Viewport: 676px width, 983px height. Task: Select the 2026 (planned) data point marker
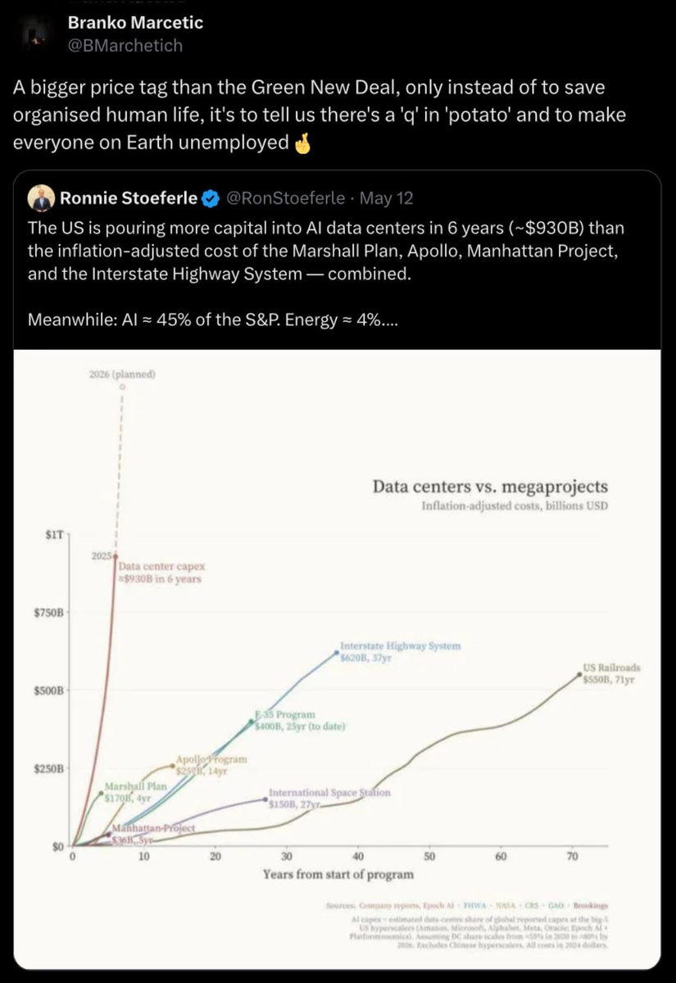point(122,386)
